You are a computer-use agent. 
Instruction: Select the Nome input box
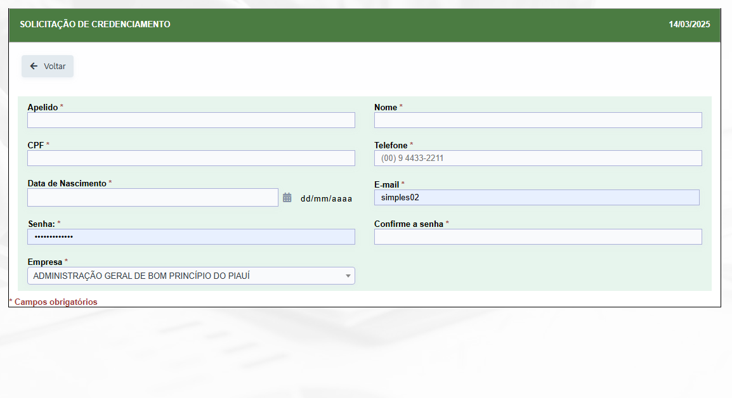538,120
